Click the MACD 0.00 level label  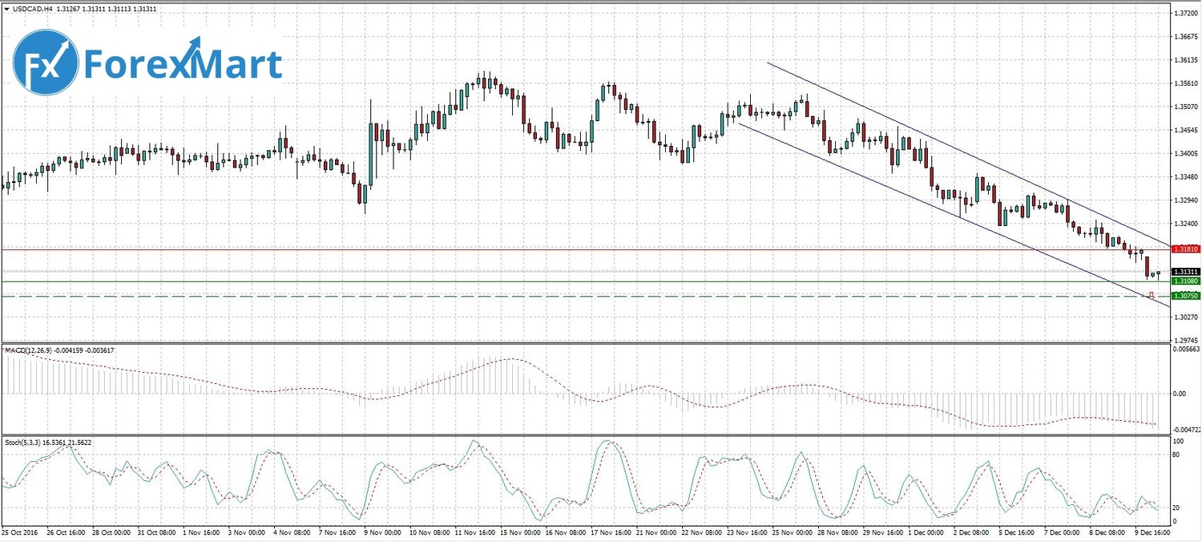1179,393
